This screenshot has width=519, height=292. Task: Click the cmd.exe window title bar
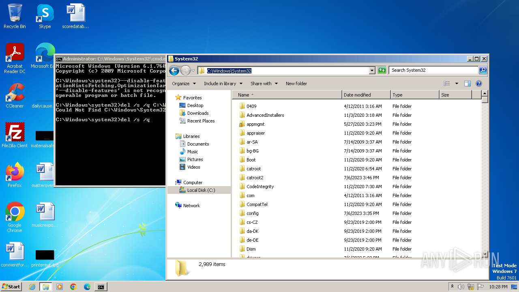point(110,59)
